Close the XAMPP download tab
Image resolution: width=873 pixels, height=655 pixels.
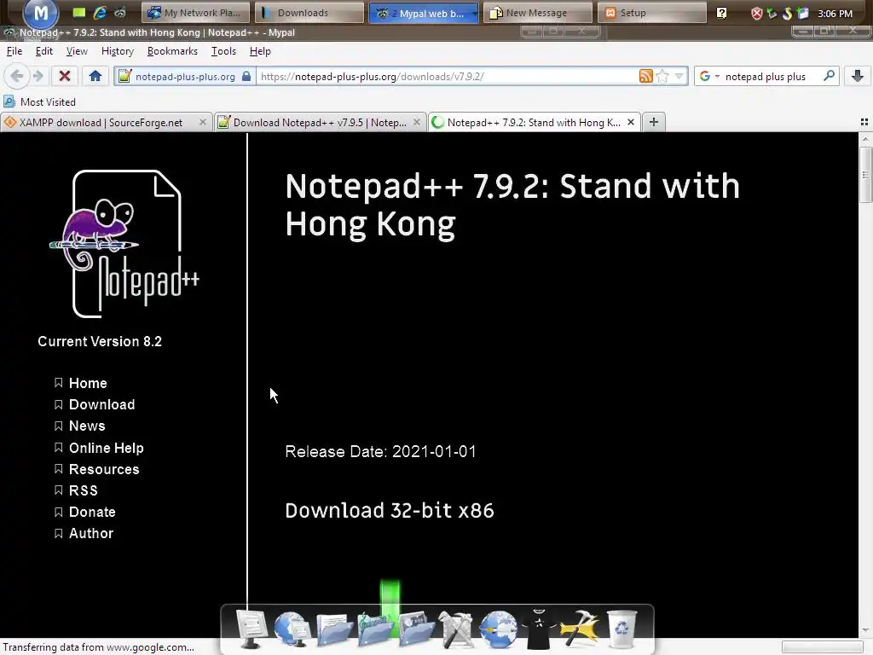[203, 122]
